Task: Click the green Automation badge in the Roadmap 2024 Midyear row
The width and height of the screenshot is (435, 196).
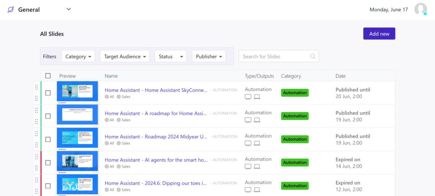Action: click(x=295, y=139)
